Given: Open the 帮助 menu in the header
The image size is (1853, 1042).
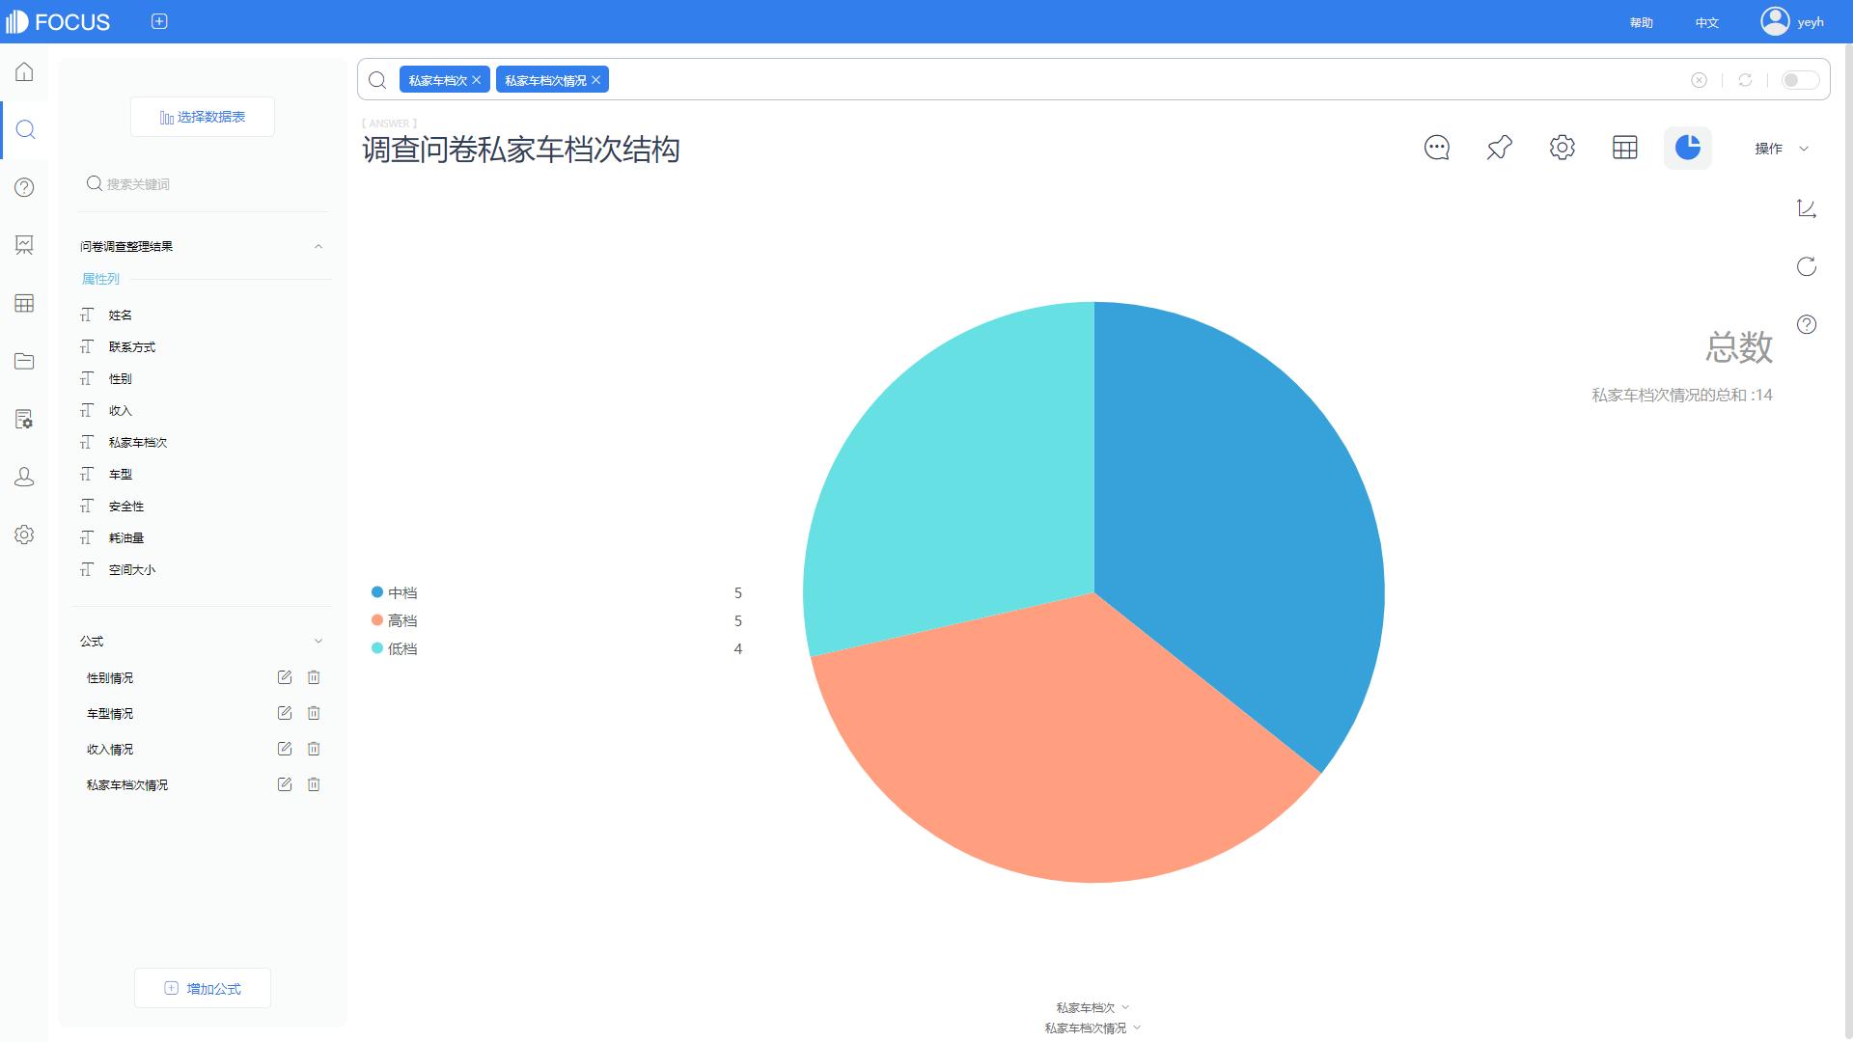Looking at the screenshot, I should pyautogui.click(x=1641, y=22).
